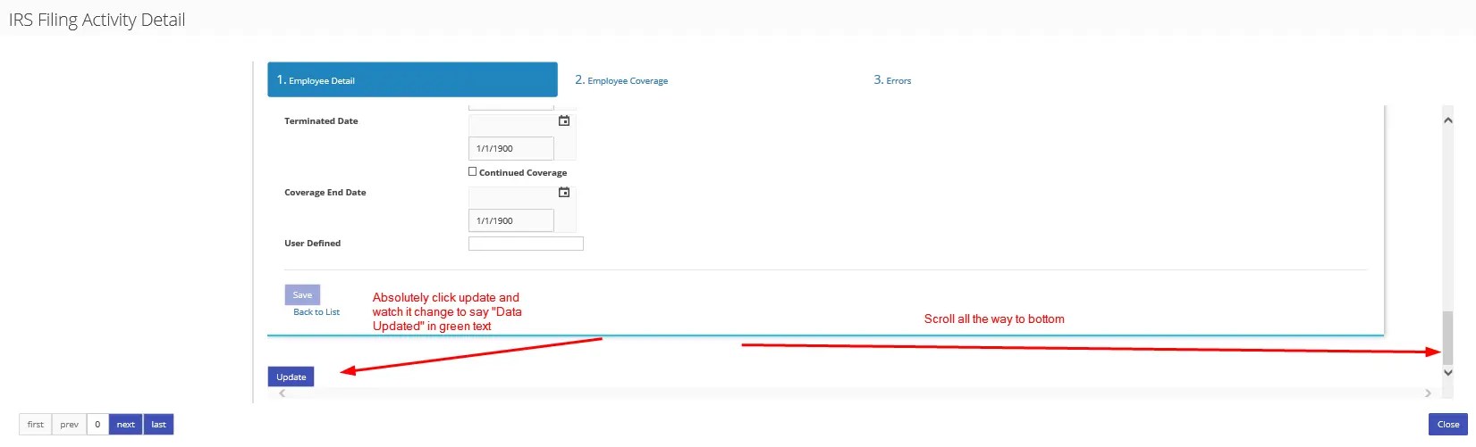
Task: Click the Terminated Date label
Action: click(x=321, y=121)
